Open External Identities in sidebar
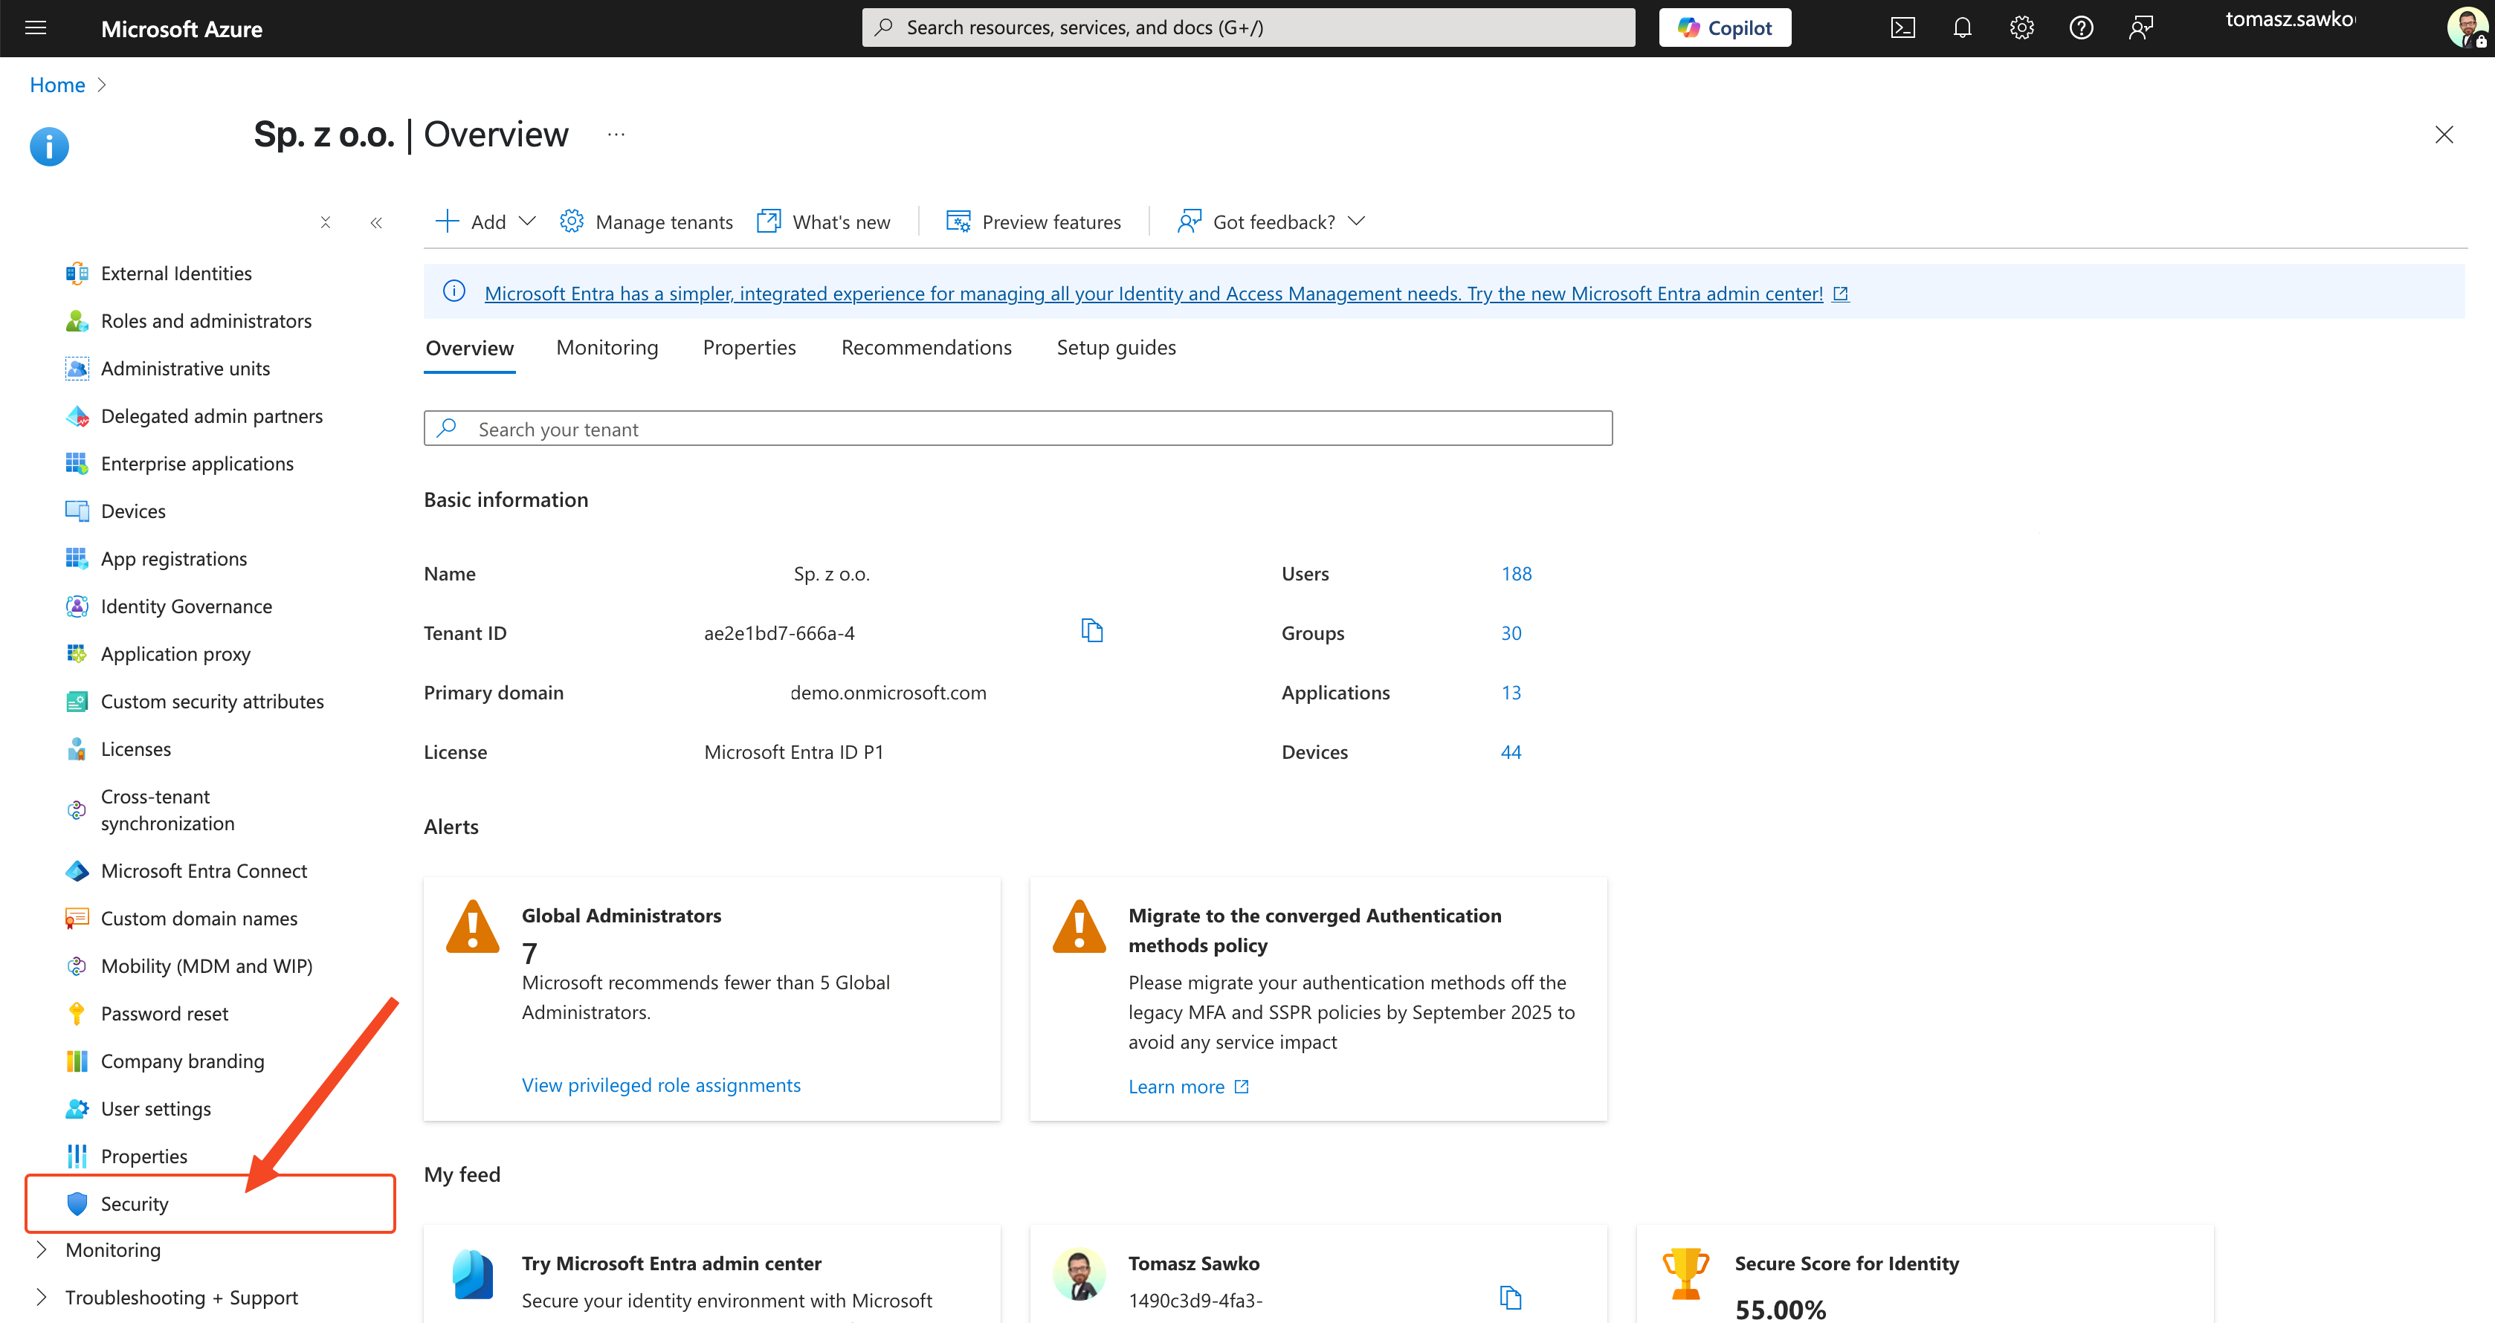The image size is (2495, 1323). [x=175, y=274]
